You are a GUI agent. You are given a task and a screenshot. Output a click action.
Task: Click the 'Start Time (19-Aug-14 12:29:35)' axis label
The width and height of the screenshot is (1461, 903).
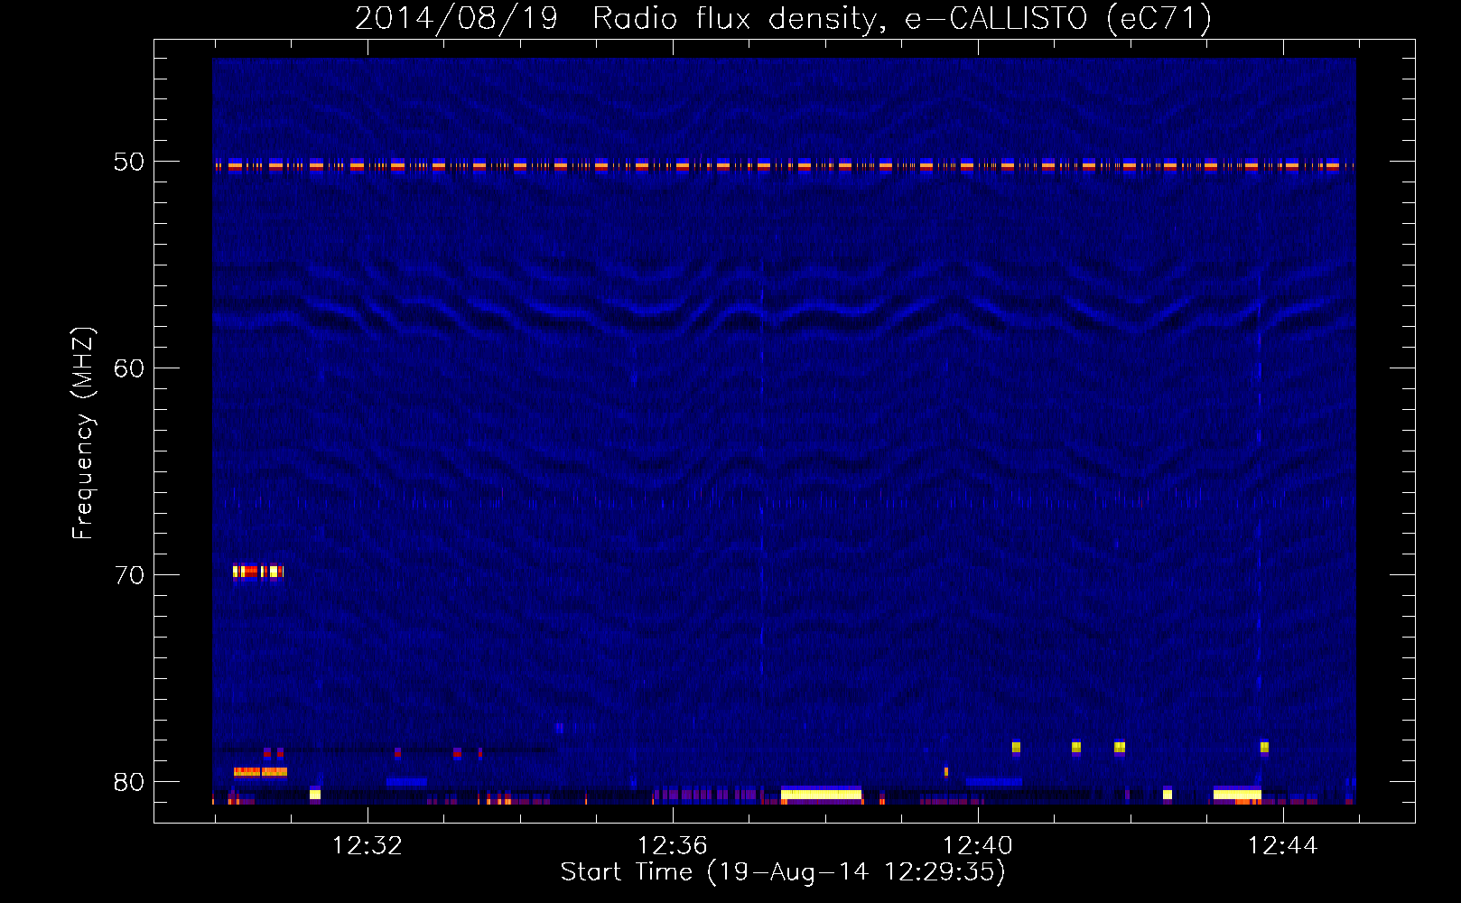coord(783,872)
